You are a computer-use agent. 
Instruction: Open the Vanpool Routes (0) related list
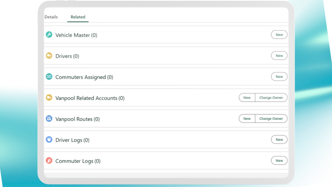click(x=77, y=119)
